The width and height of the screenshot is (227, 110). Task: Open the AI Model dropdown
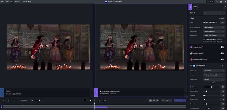click(x=214, y=75)
